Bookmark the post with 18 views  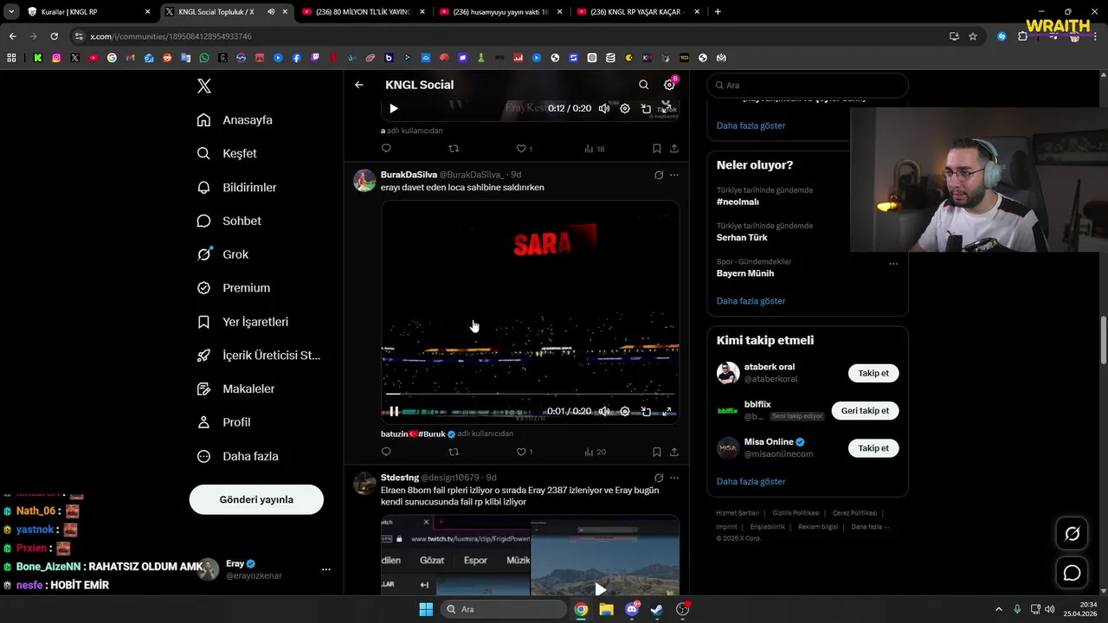657,149
